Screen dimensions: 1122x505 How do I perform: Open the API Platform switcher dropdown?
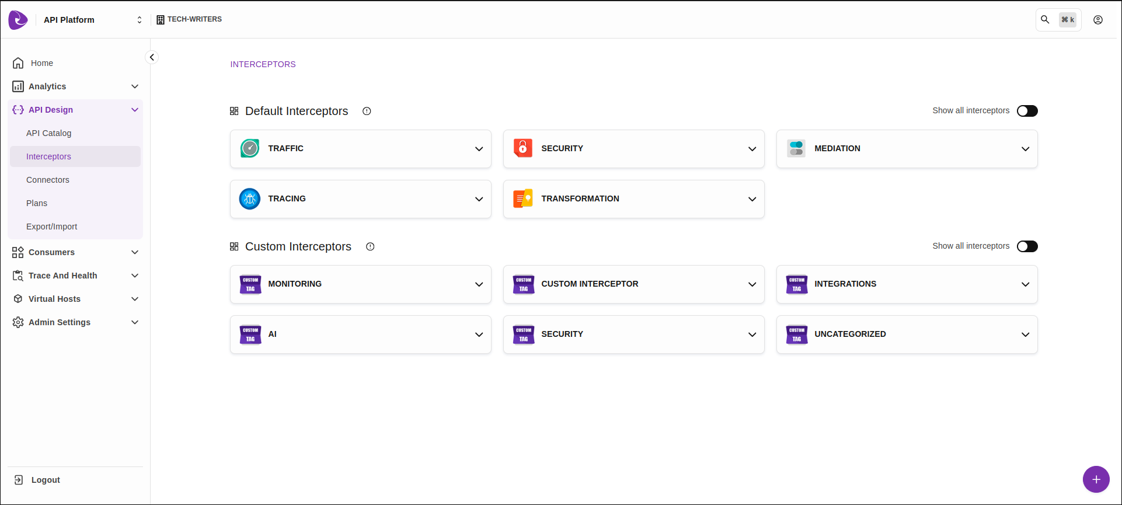click(x=139, y=20)
